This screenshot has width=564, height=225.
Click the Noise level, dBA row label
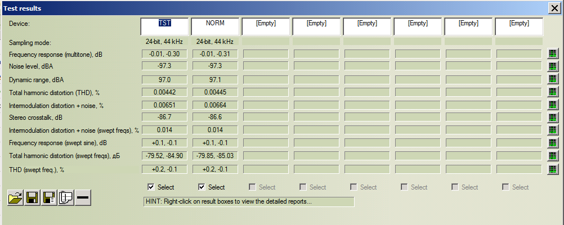32,66
